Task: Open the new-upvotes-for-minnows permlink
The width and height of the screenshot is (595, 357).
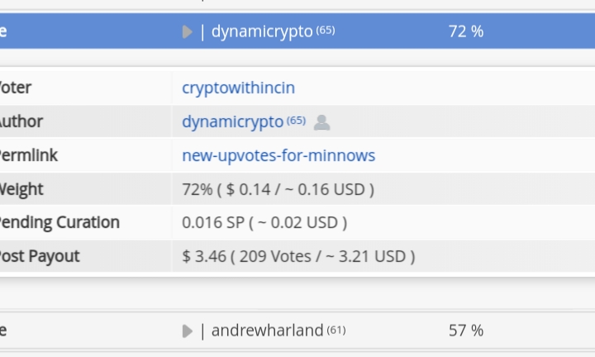Action: click(278, 155)
